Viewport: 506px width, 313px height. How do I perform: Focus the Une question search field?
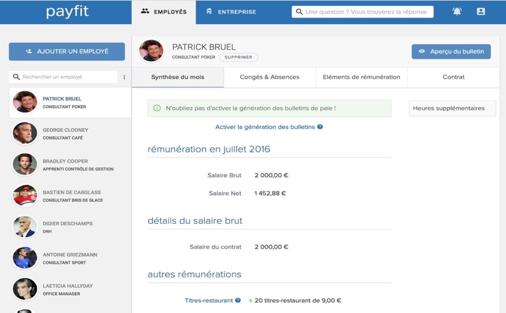click(x=363, y=12)
